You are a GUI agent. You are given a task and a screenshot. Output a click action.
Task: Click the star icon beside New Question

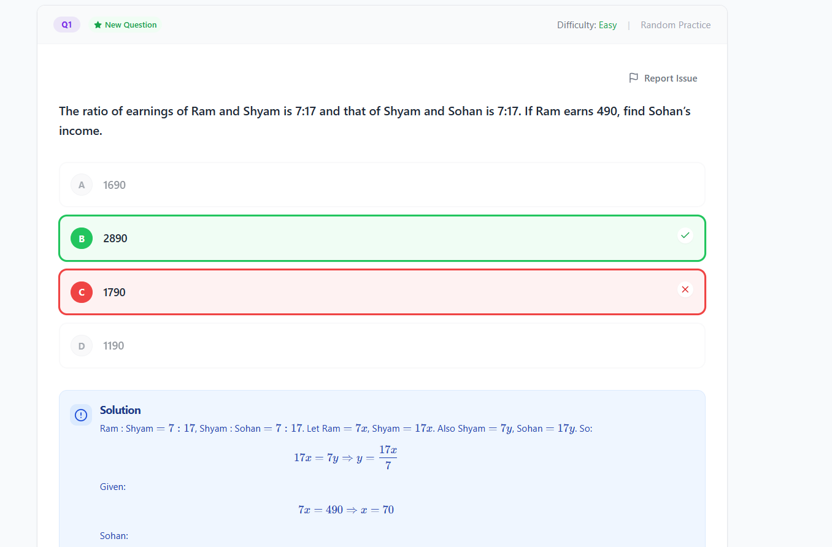pyautogui.click(x=98, y=25)
